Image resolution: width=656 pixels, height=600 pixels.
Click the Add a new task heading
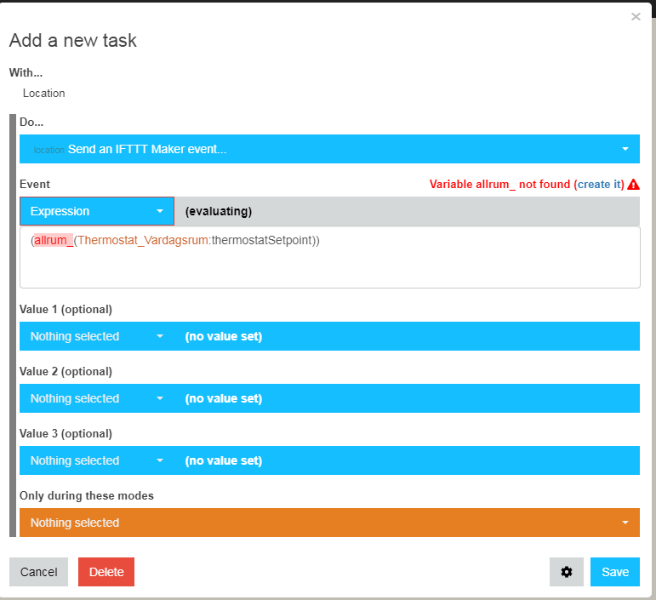click(73, 41)
